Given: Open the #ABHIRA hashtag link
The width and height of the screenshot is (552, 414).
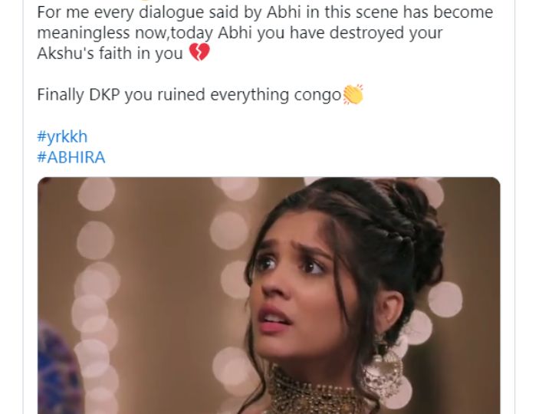Looking at the screenshot, I should [x=71, y=157].
